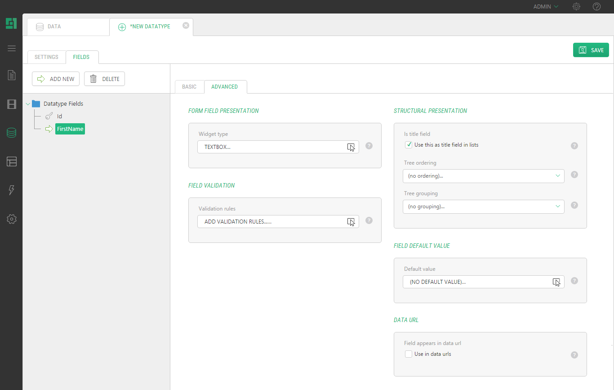Click the Add New field button
Viewport: 614px width, 390px height.
[x=56, y=79]
